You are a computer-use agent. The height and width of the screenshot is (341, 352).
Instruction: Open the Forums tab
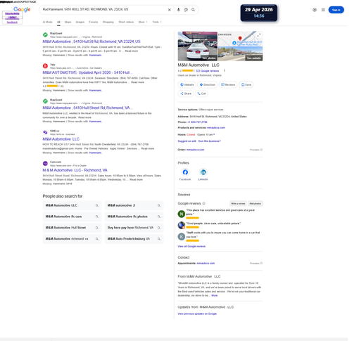pos(94,22)
